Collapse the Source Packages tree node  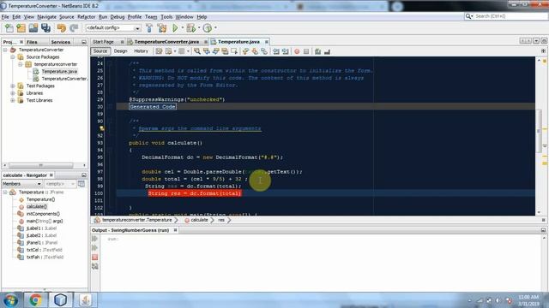(13, 57)
